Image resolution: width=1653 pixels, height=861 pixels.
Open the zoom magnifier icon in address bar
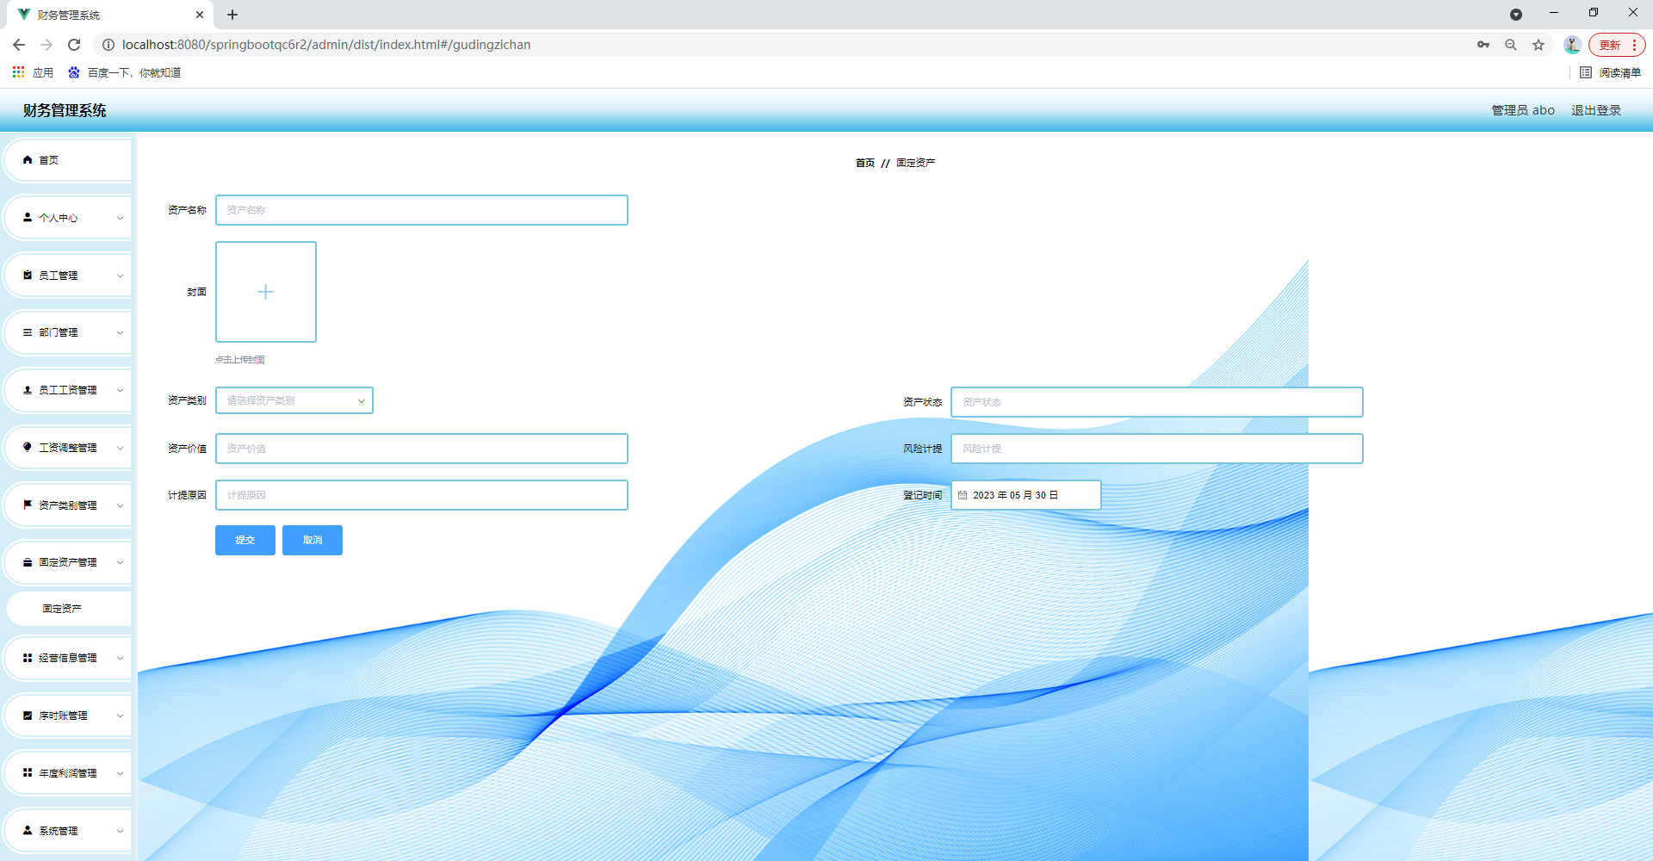click(1511, 45)
